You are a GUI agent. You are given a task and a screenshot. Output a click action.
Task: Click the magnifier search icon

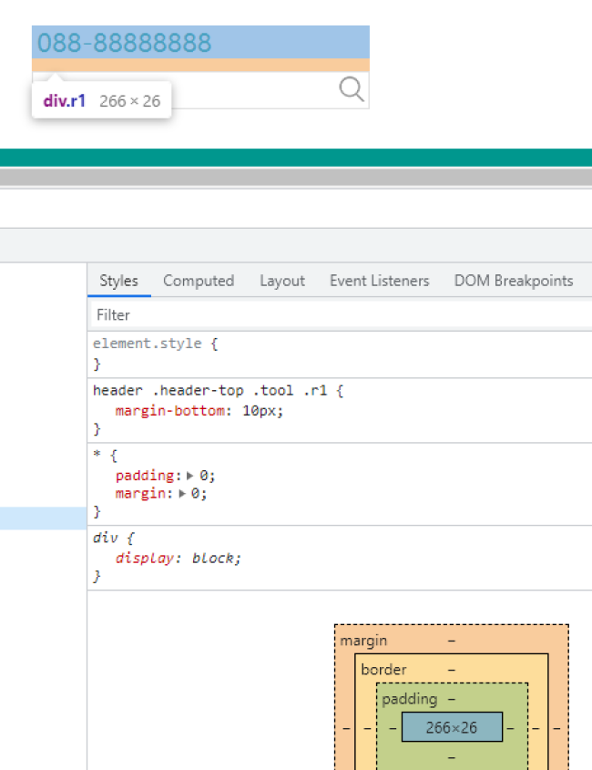click(352, 88)
